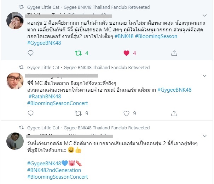Image resolution: width=214 pixels, height=184 pixels.
Task: Reply to the first tweet
Action: 30,53
